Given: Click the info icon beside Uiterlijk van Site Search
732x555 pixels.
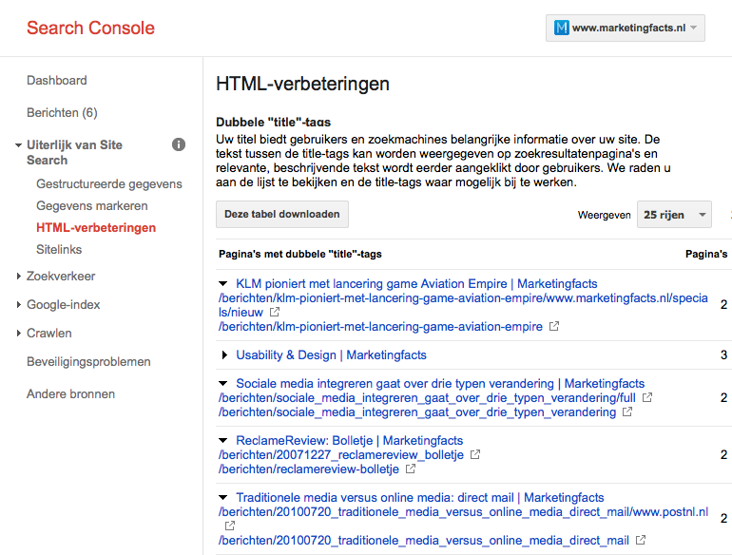Looking at the screenshot, I should (179, 144).
